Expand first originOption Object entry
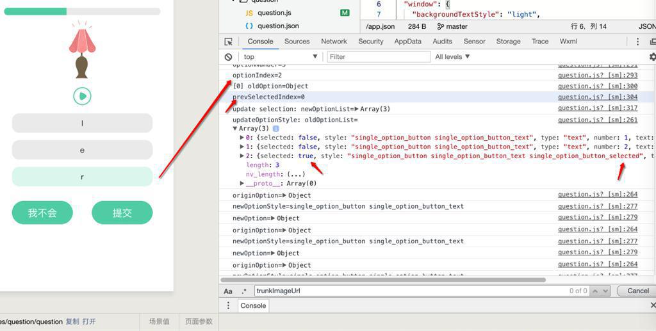 point(284,196)
